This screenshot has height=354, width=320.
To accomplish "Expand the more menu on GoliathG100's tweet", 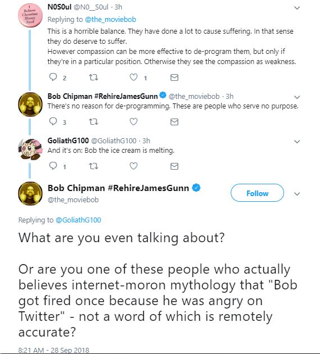I will (x=297, y=142).
